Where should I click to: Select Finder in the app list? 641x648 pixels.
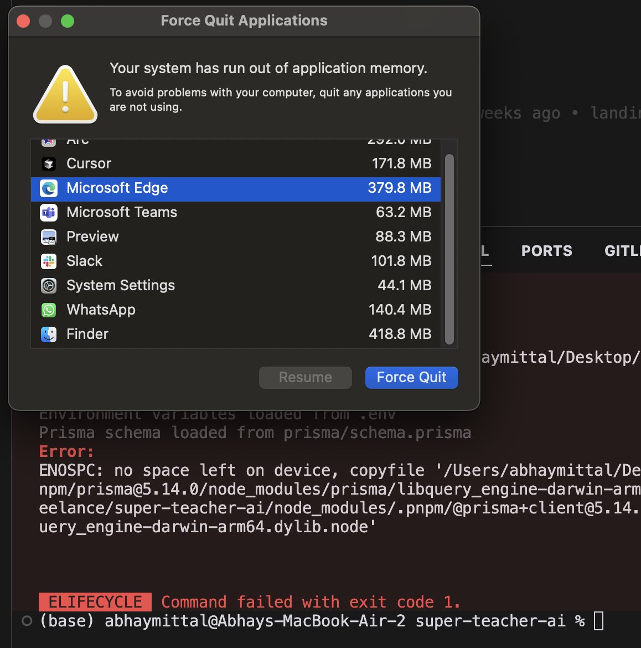[x=236, y=335]
